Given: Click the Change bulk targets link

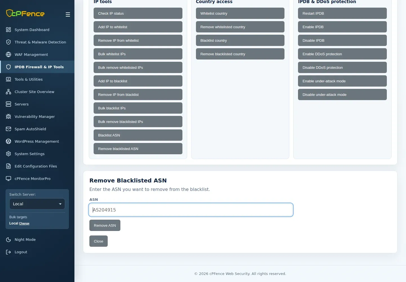Looking at the screenshot, I should pyautogui.click(x=24, y=223).
